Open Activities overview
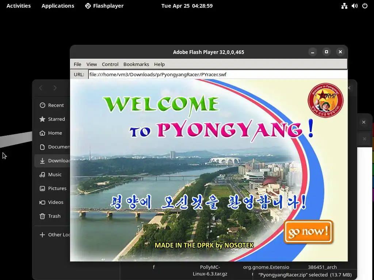Screen dimensions: 374x280 [19, 6]
